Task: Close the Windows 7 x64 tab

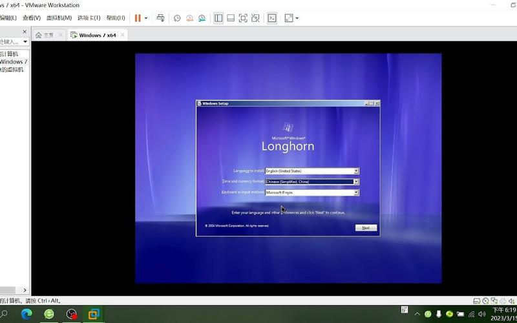Action: pyautogui.click(x=122, y=35)
